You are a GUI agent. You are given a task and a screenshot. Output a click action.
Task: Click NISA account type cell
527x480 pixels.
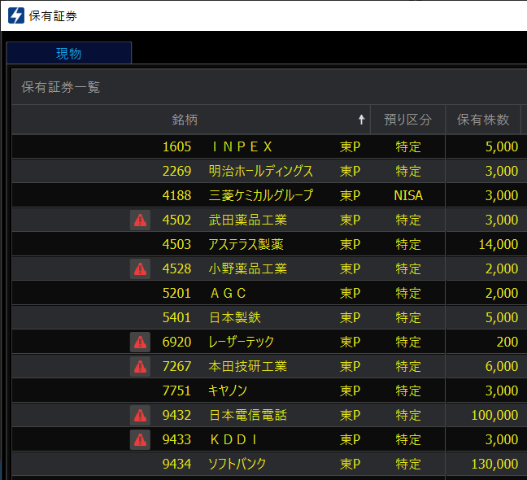408,195
